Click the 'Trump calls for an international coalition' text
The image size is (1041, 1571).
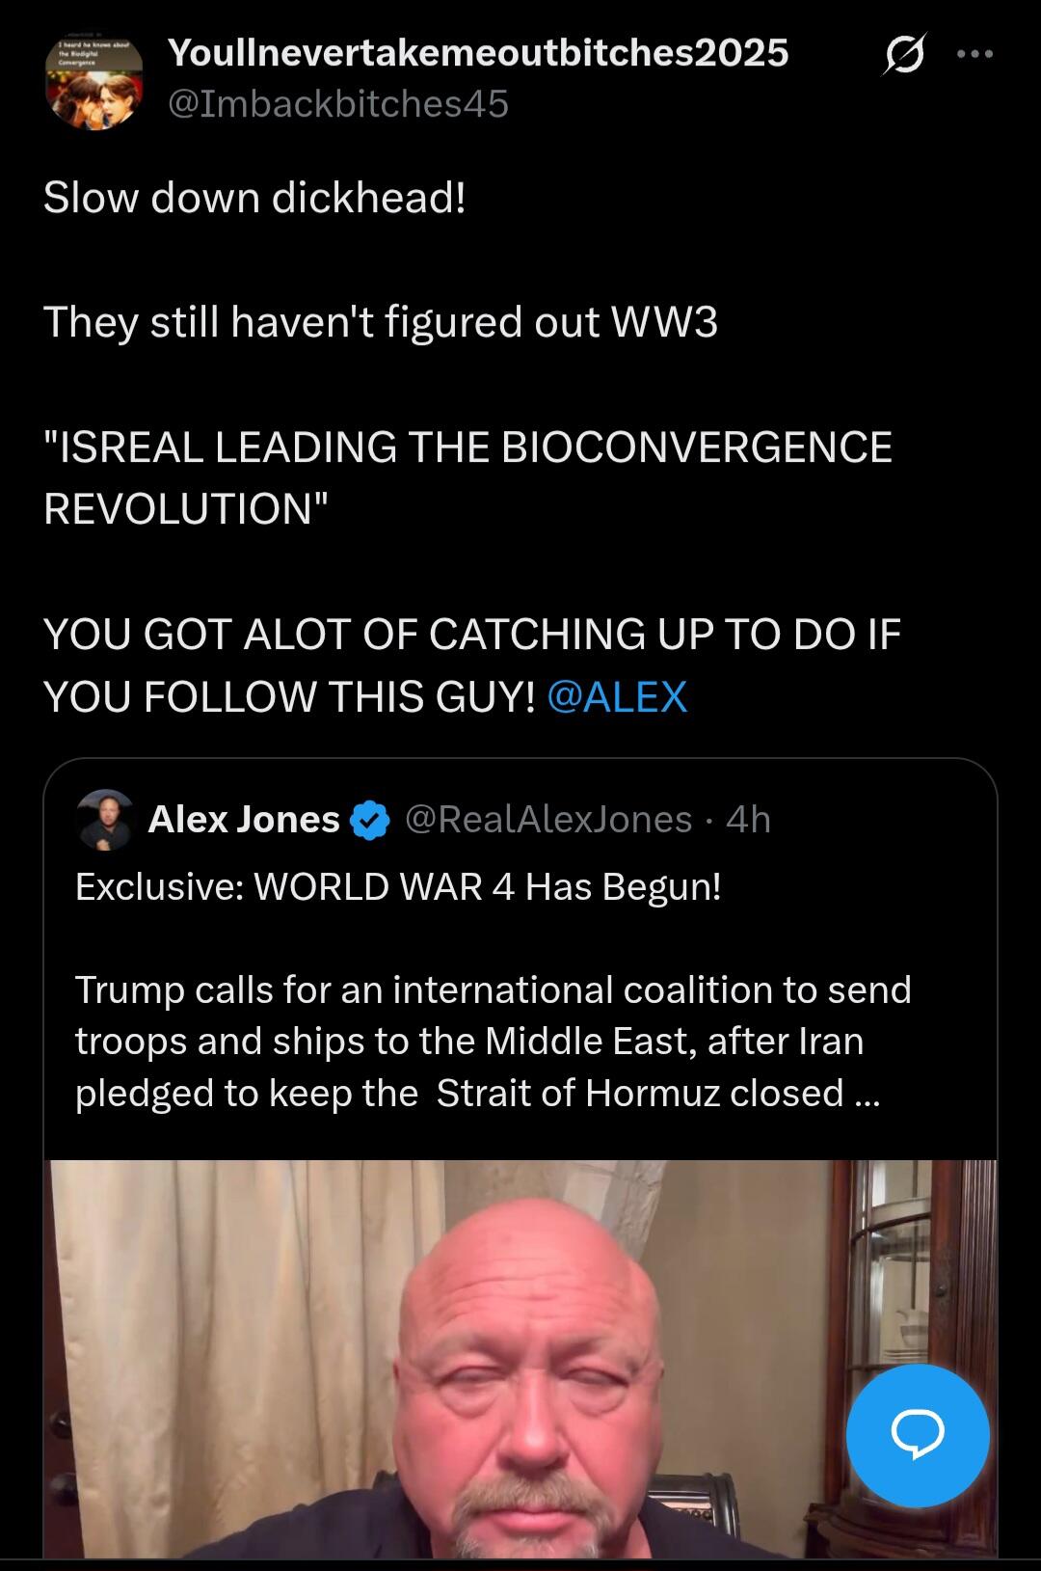[x=493, y=990]
